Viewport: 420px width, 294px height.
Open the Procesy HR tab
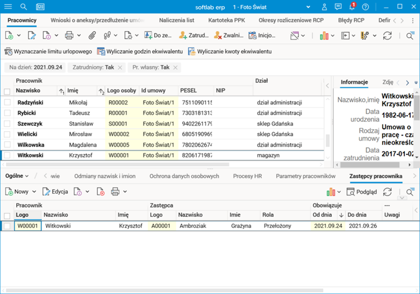click(248, 176)
